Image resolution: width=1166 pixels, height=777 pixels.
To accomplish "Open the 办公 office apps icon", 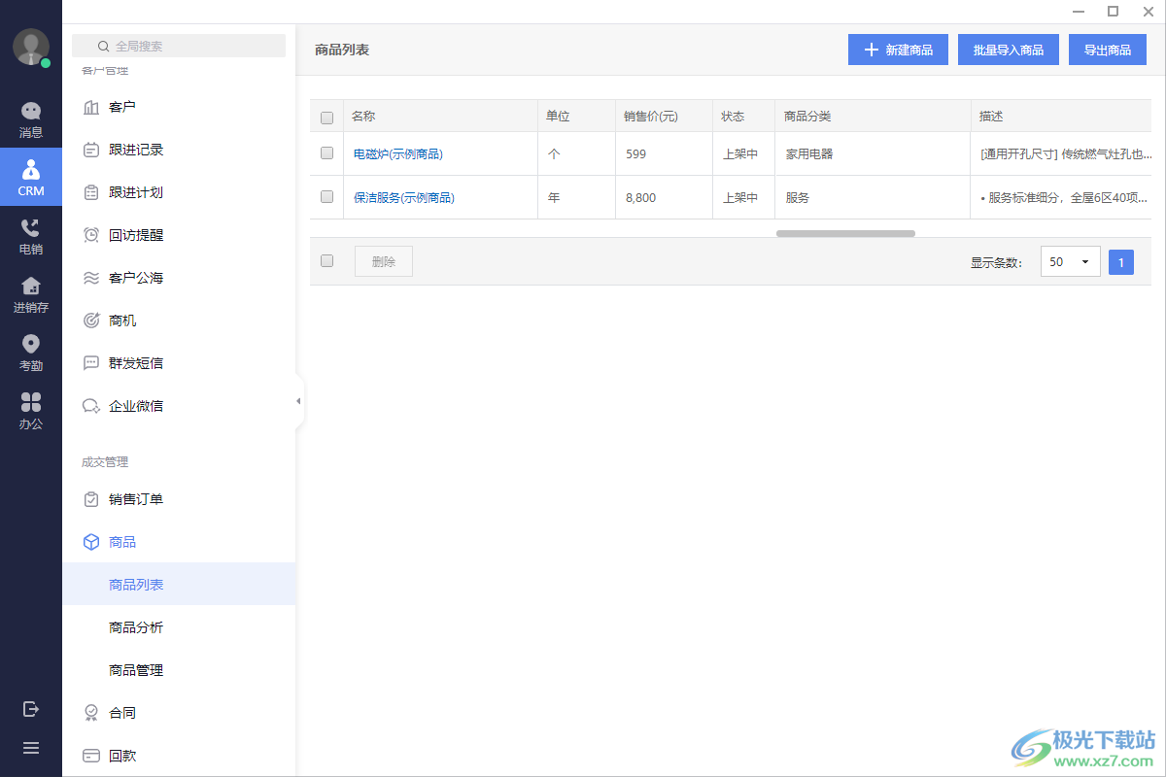I will click(31, 412).
